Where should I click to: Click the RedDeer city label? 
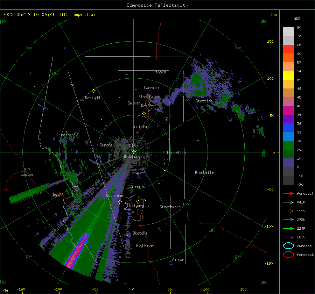pyautogui.click(x=148, y=106)
